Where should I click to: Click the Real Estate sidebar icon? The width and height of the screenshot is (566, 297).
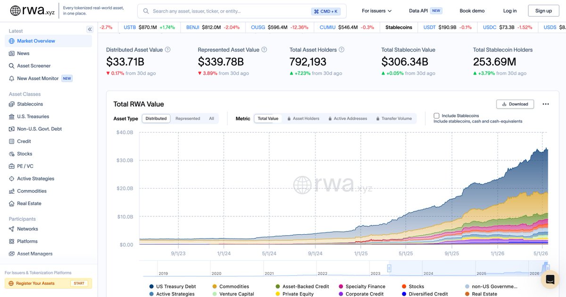pyautogui.click(x=12, y=204)
